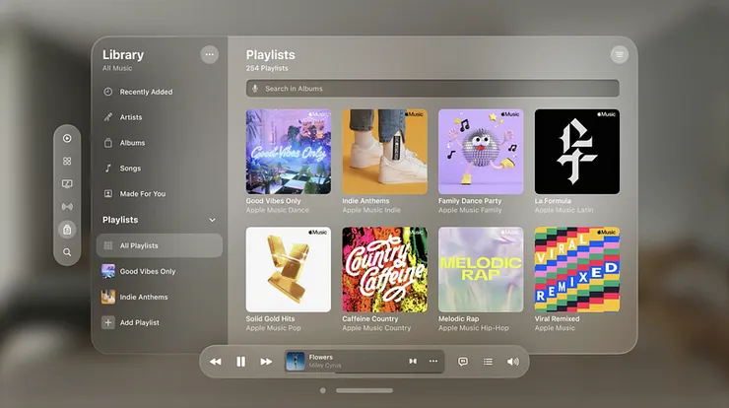Open Indie Anthems playlist cover

tap(384, 152)
